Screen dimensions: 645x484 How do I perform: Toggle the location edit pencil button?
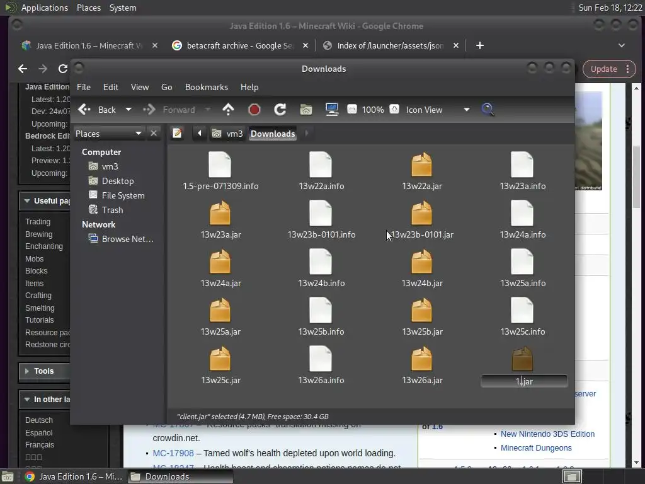click(177, 134)
